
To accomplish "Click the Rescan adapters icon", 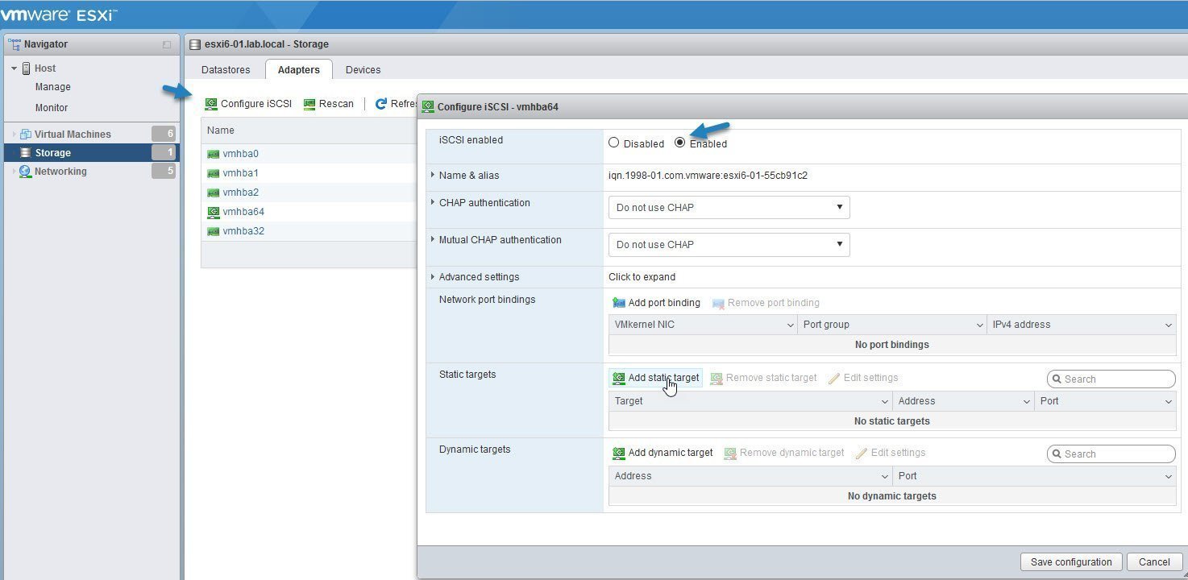I will (x=309, y=104).
